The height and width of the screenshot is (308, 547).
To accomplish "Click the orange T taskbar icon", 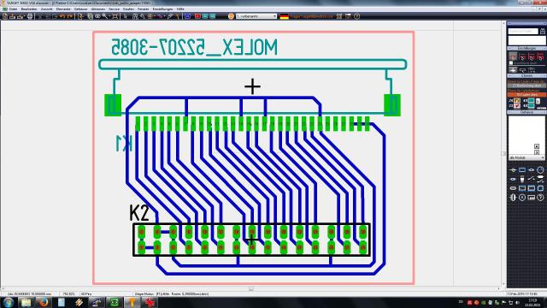I will 132,302.
